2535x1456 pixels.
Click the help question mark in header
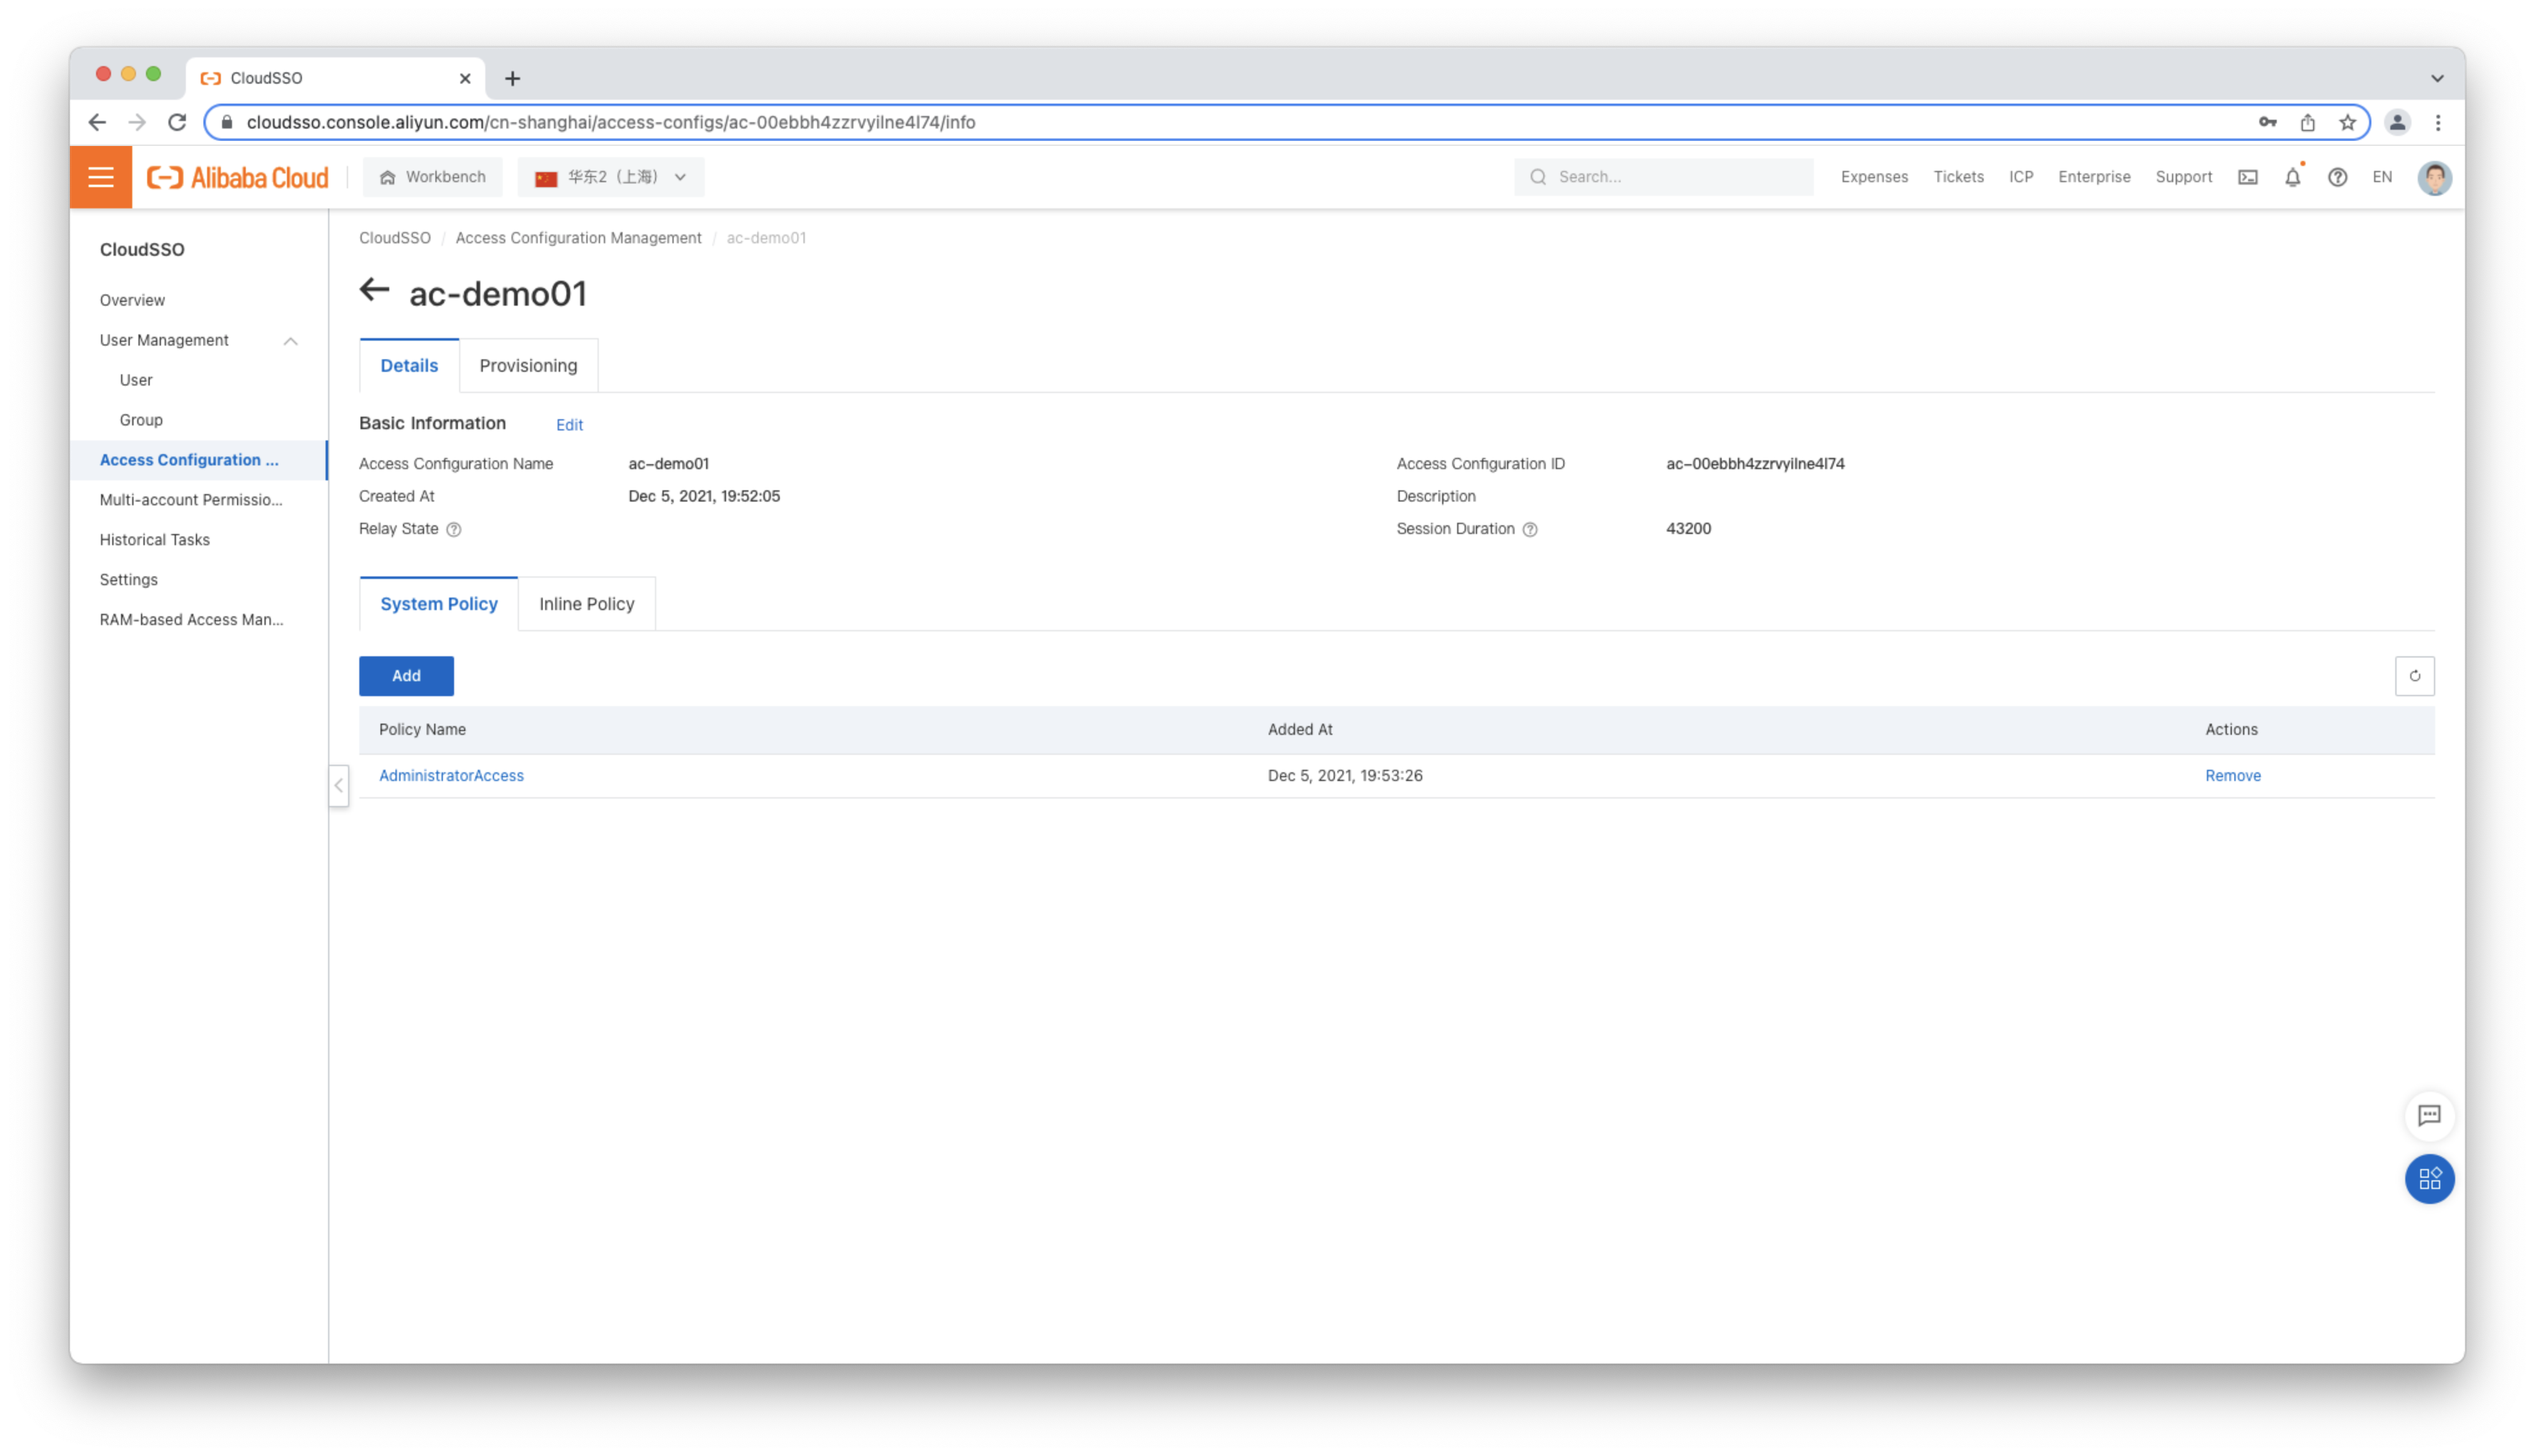(2337, 178)
